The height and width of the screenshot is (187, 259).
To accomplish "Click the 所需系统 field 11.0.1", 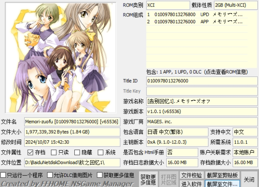I will (x=245, y=142).
